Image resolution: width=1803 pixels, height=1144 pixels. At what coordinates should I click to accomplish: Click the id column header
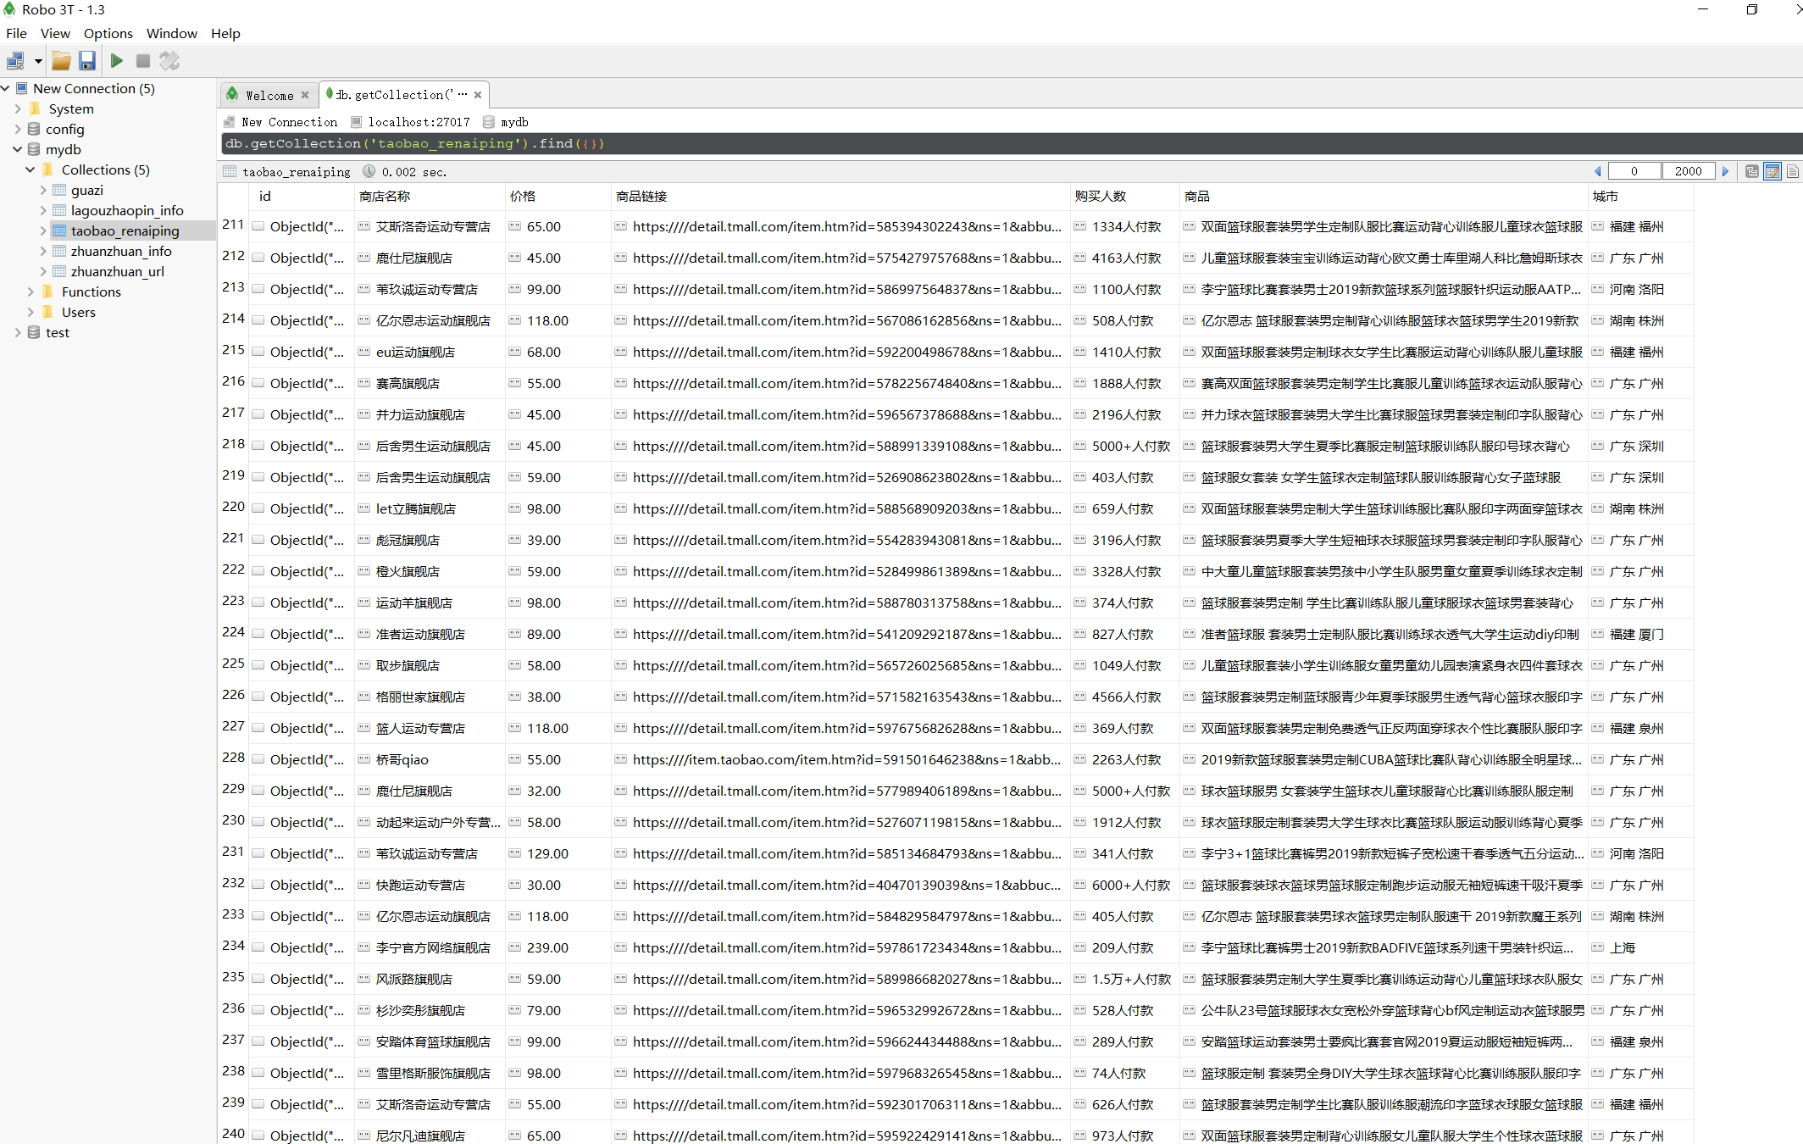pos(301,196)
